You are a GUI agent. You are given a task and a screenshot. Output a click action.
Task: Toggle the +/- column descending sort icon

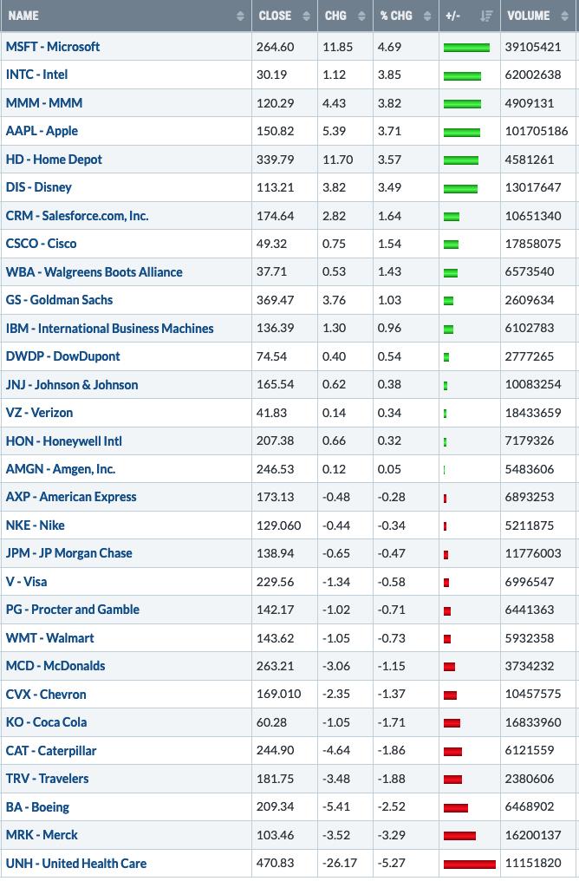[486, 16]
